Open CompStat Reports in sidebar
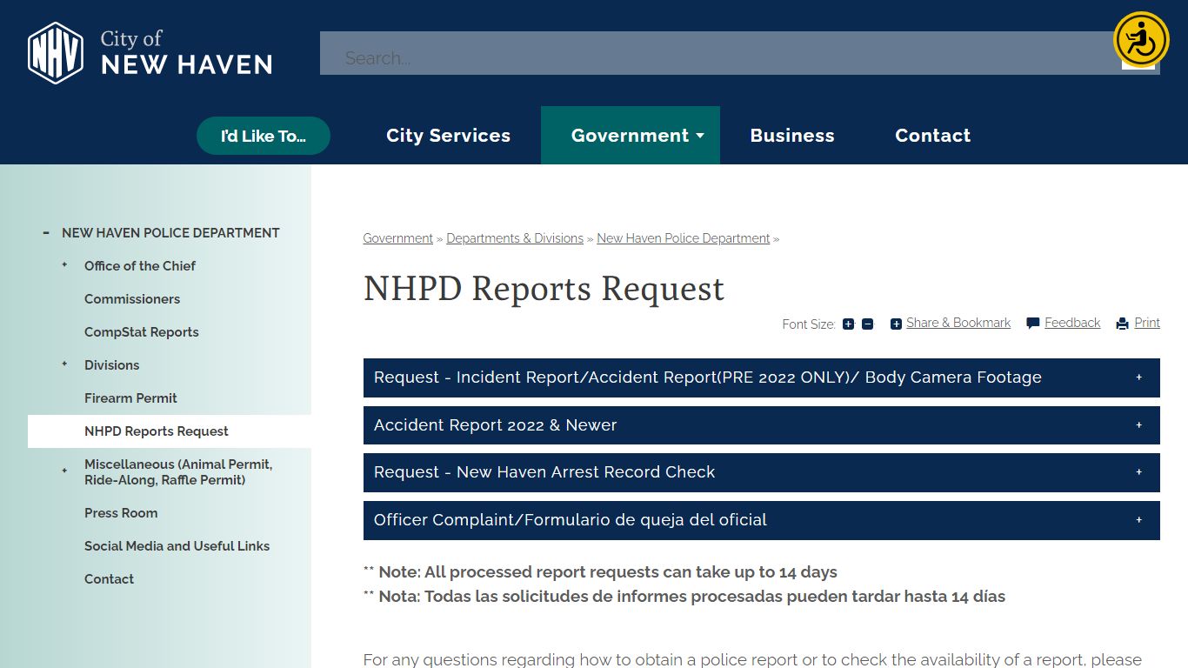Screen dimensions: 1188x668 pyautogui.click(x=142, y=332)
